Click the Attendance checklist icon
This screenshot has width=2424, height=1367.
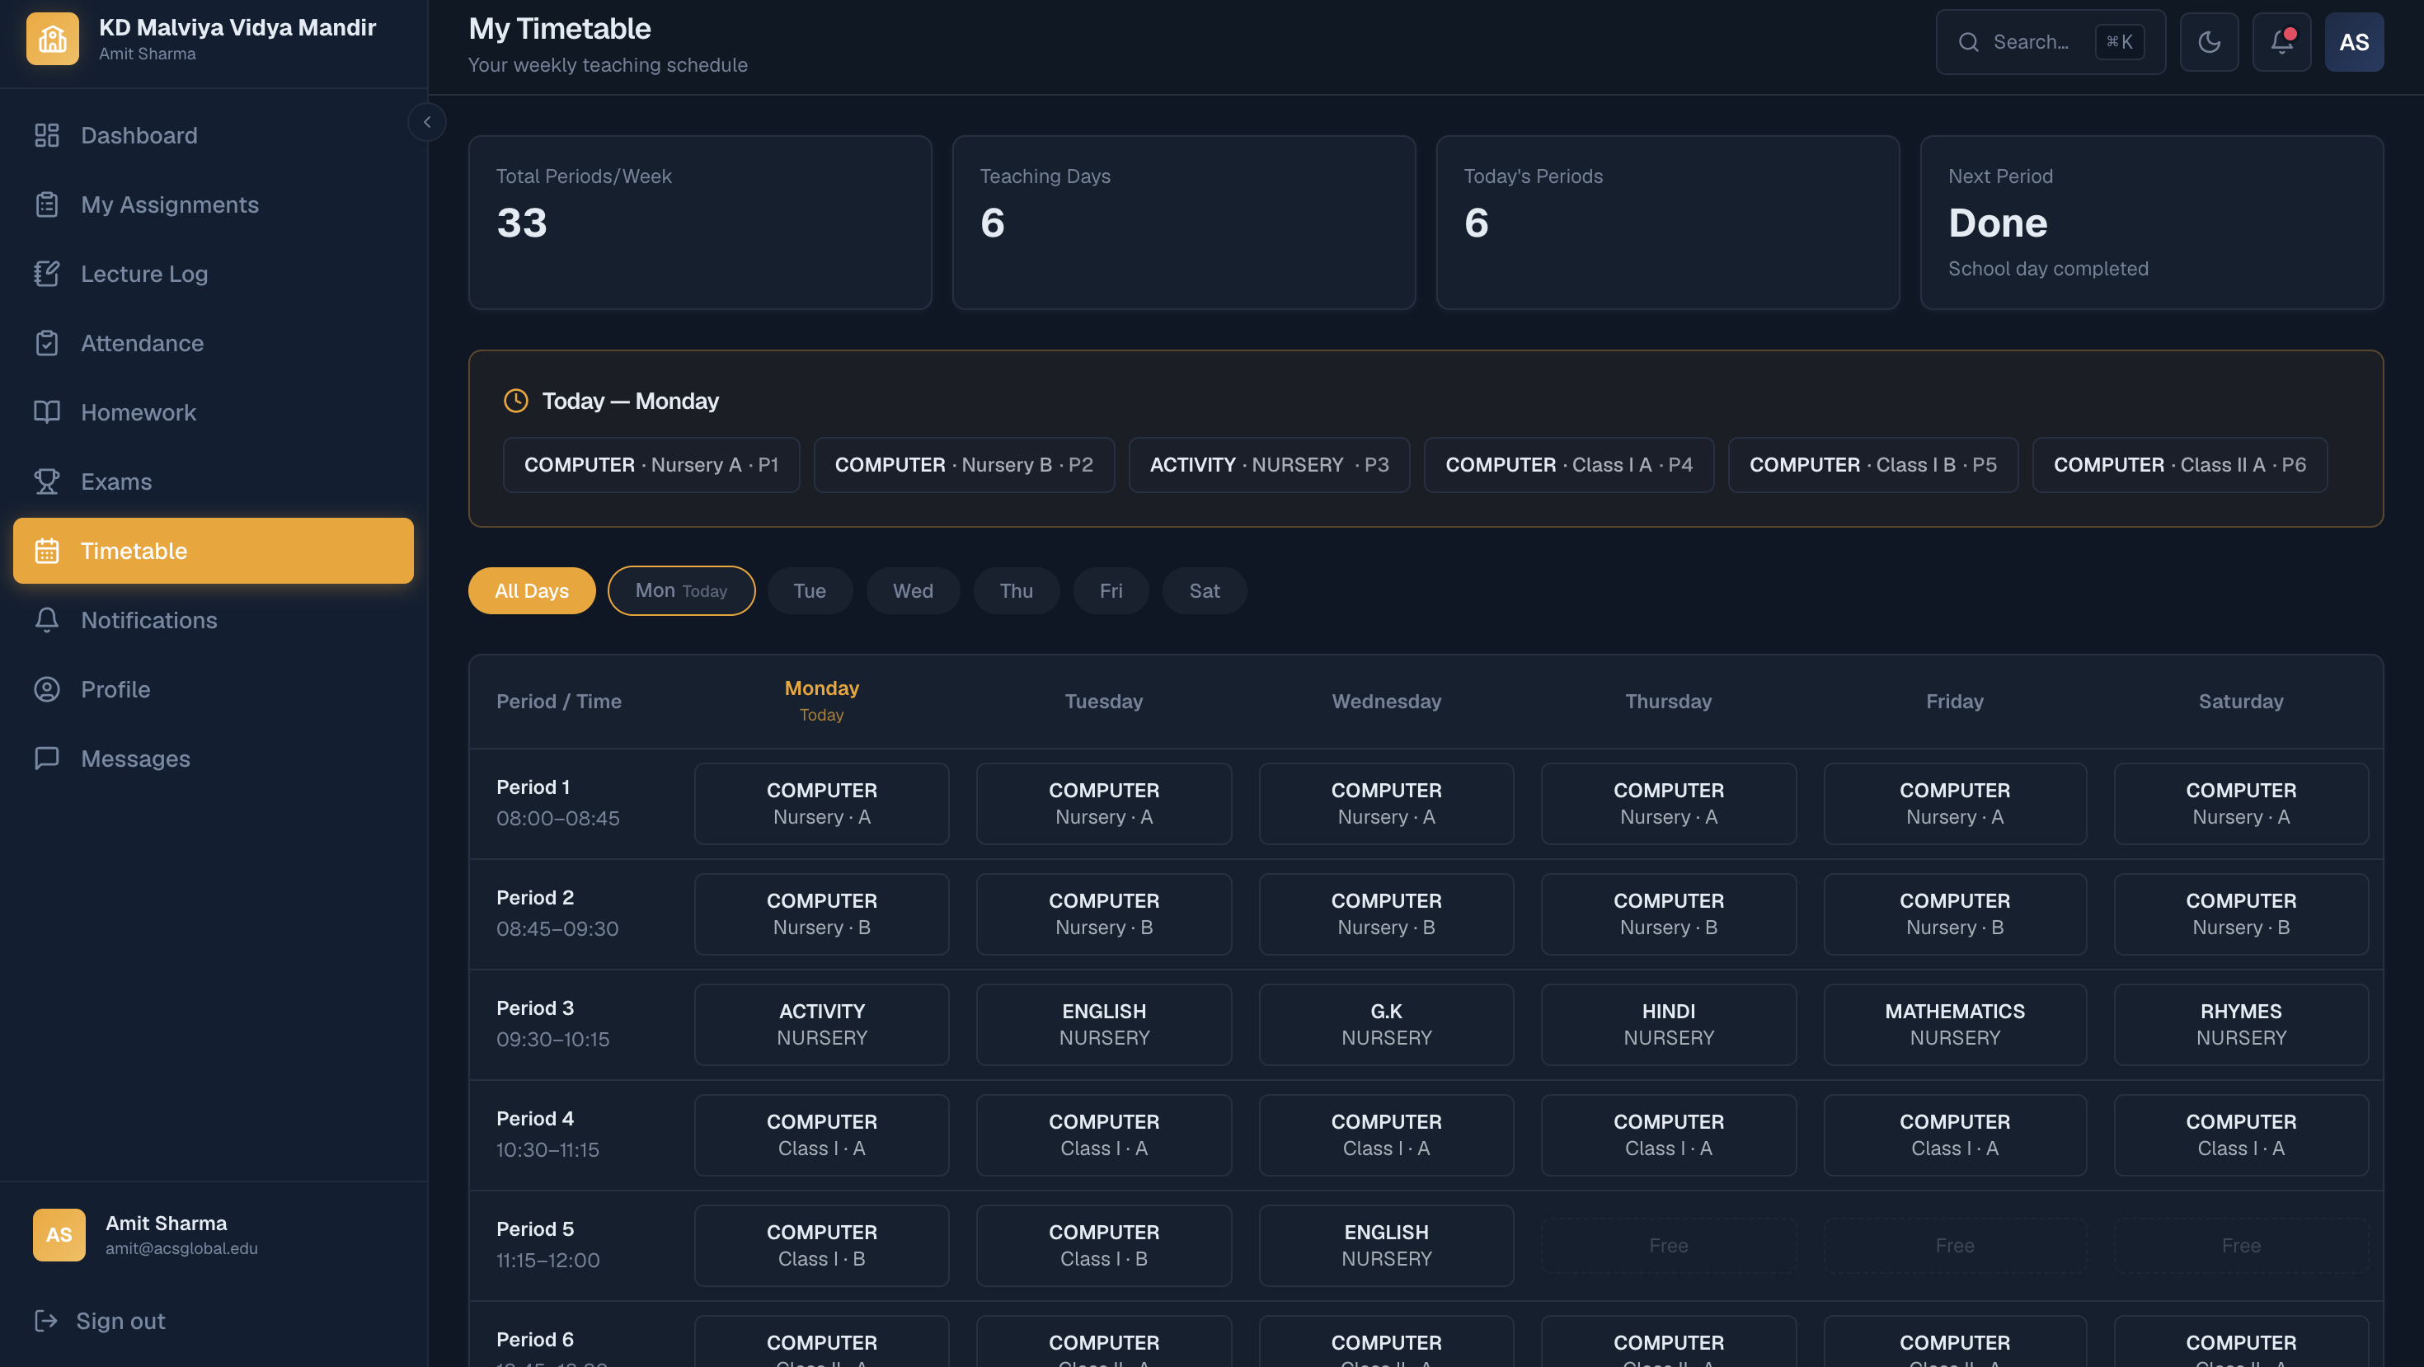pyautogui.click(x=47, y=343)
